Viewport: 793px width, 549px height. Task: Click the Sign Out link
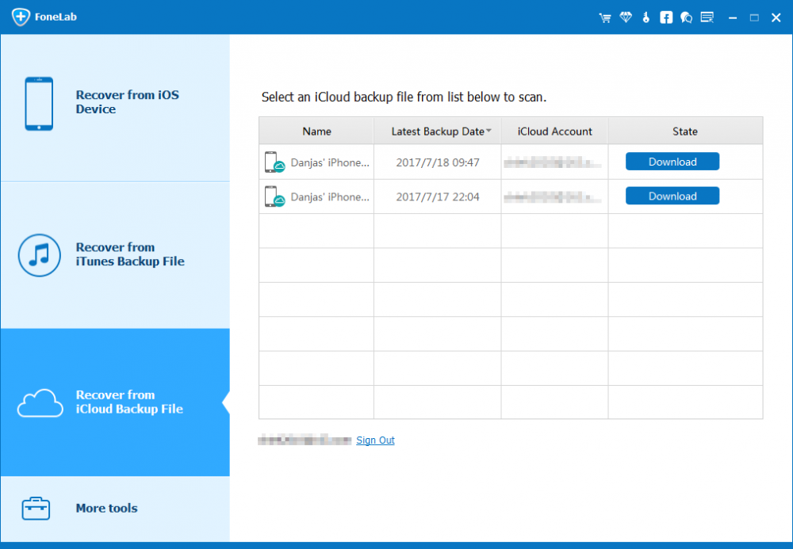pyautogui.click(x=375, y=440)
